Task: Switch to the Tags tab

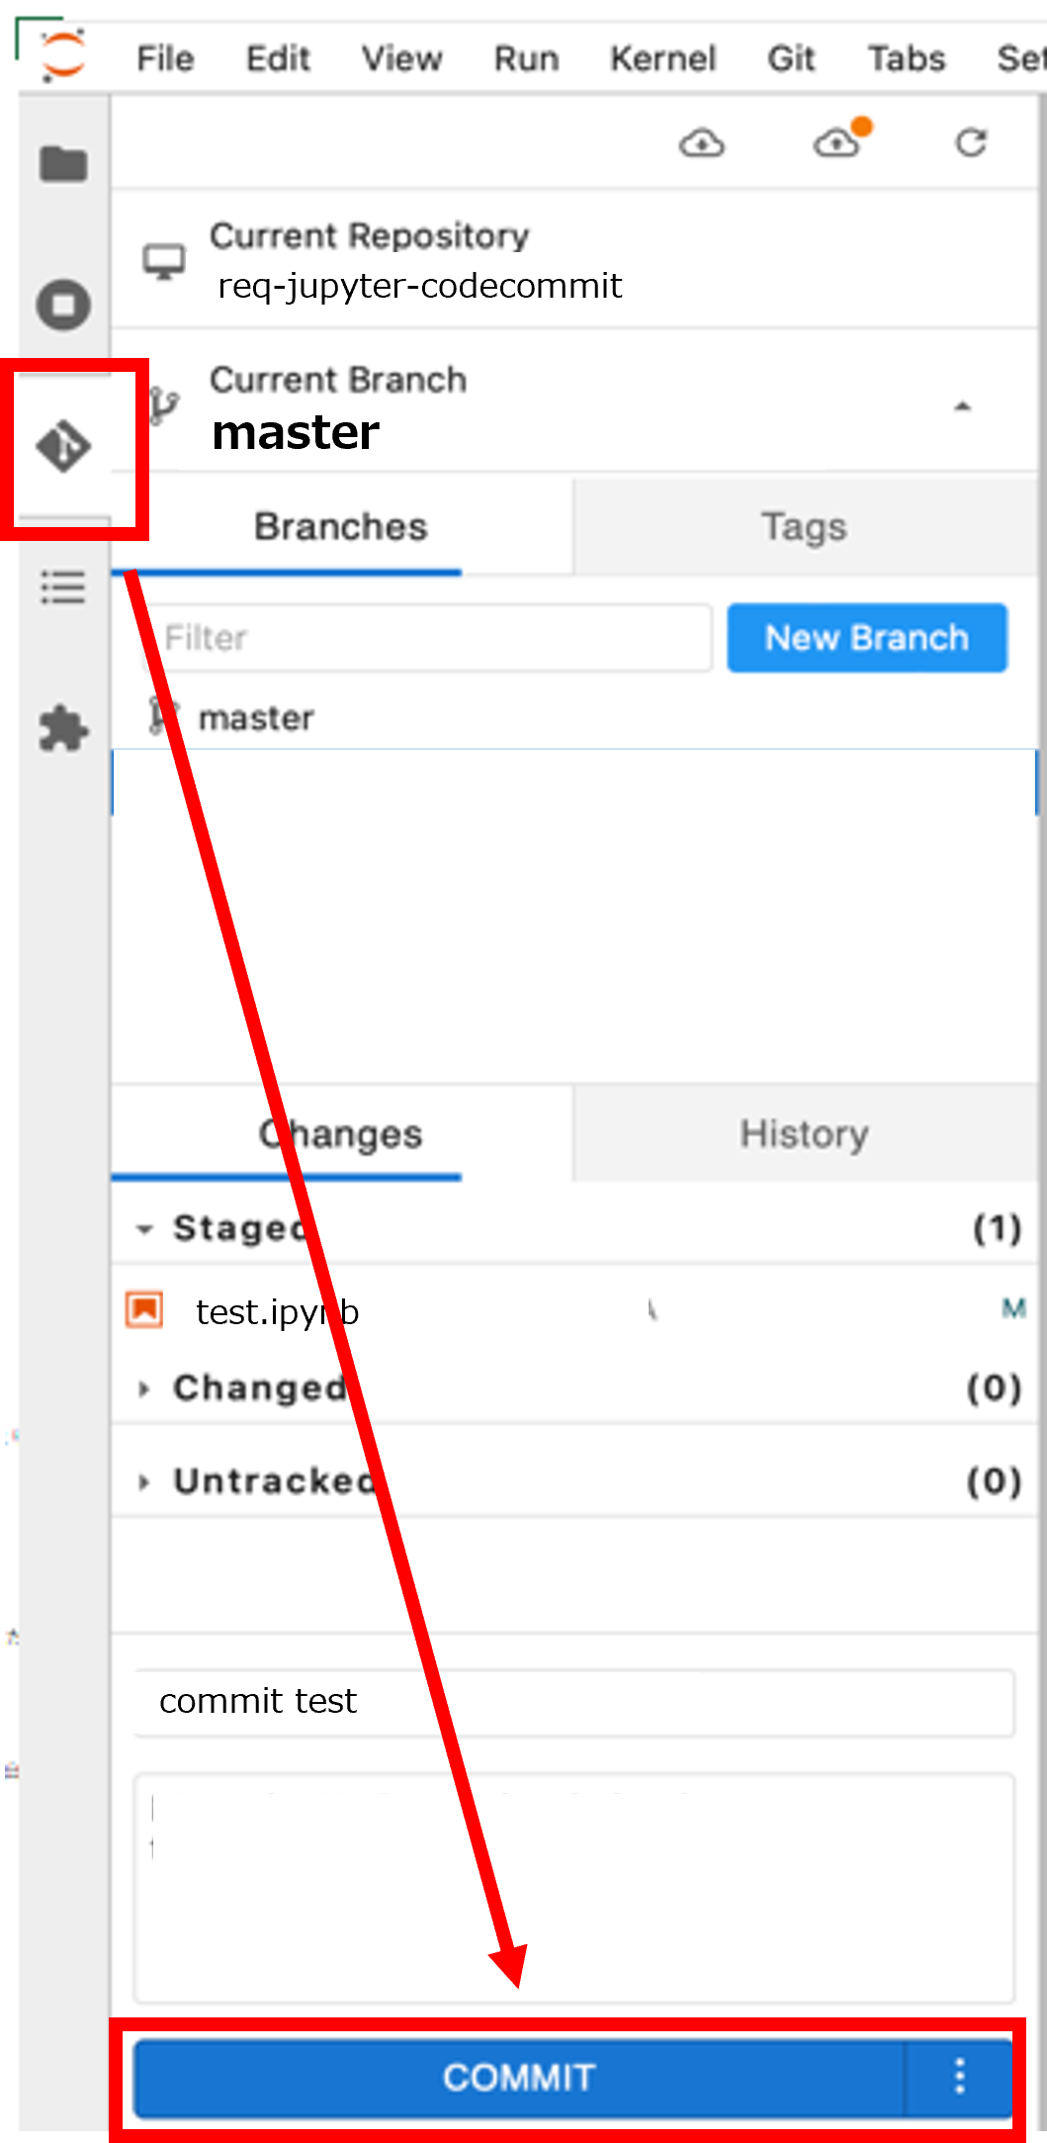Action: (804, 527)
